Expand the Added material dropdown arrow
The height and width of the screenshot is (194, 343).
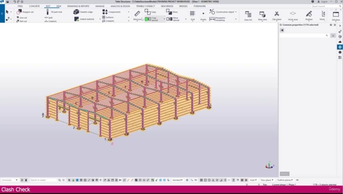pos(100,19)
